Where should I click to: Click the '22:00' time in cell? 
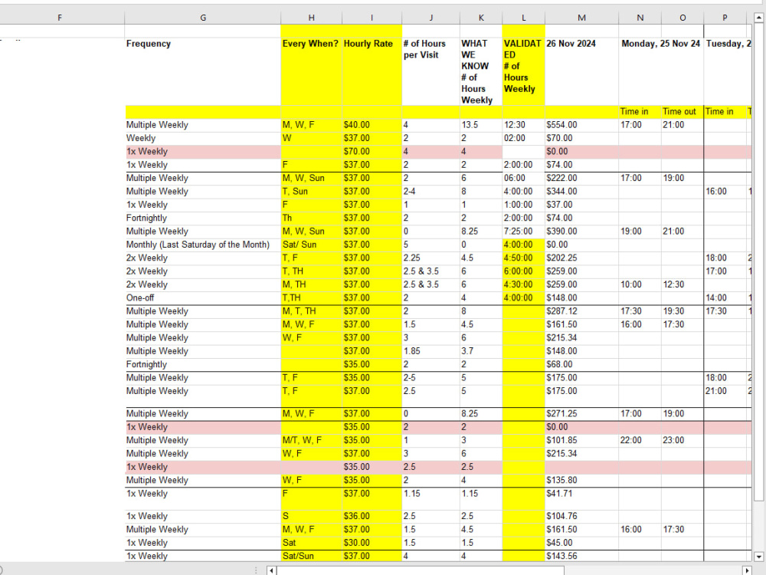pos(640,440)
